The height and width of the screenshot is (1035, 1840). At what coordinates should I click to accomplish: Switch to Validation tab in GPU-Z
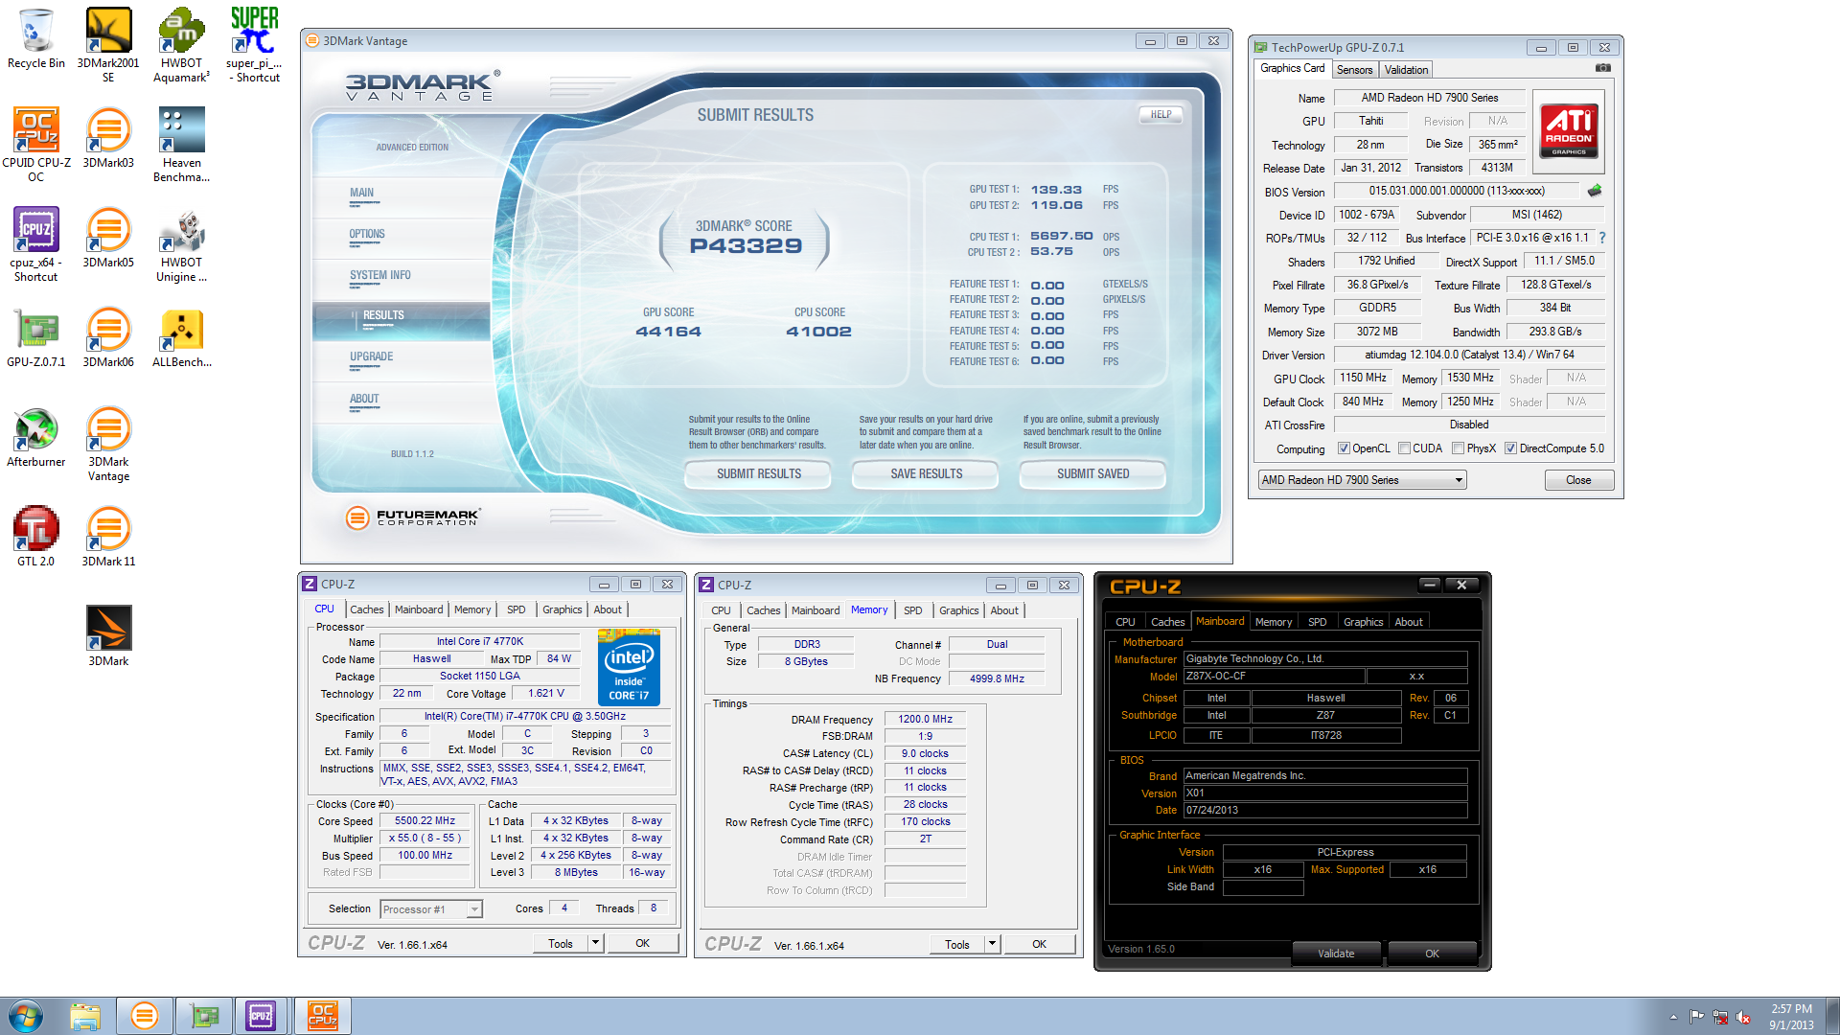(x=1406, y=70)
